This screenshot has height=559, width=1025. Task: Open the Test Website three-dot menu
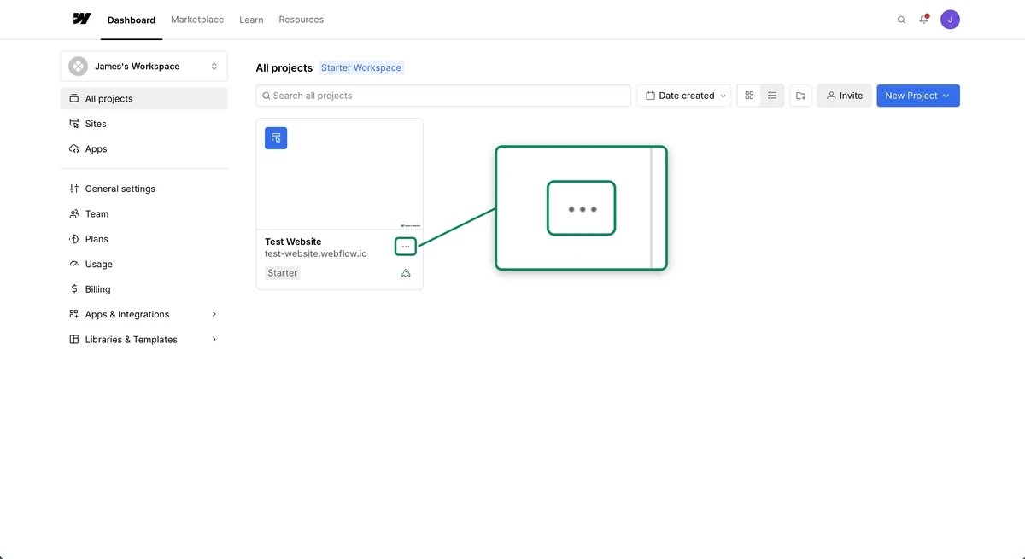tap(406, 247)
